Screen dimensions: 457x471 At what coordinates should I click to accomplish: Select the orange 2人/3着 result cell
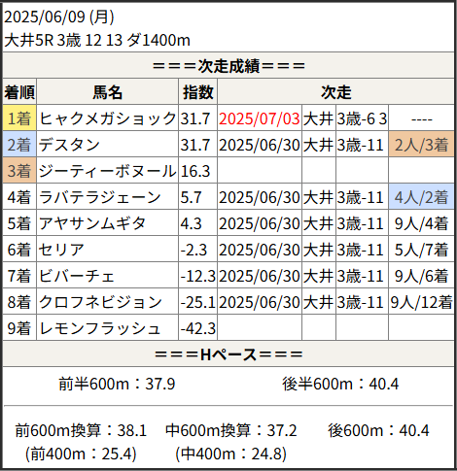pyautogui.click(x=421, y=145)
